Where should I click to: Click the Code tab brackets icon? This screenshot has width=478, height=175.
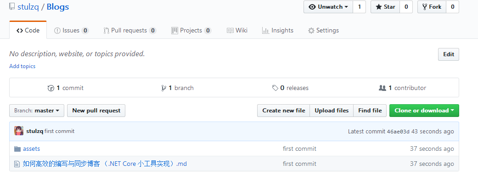(20, 31)
